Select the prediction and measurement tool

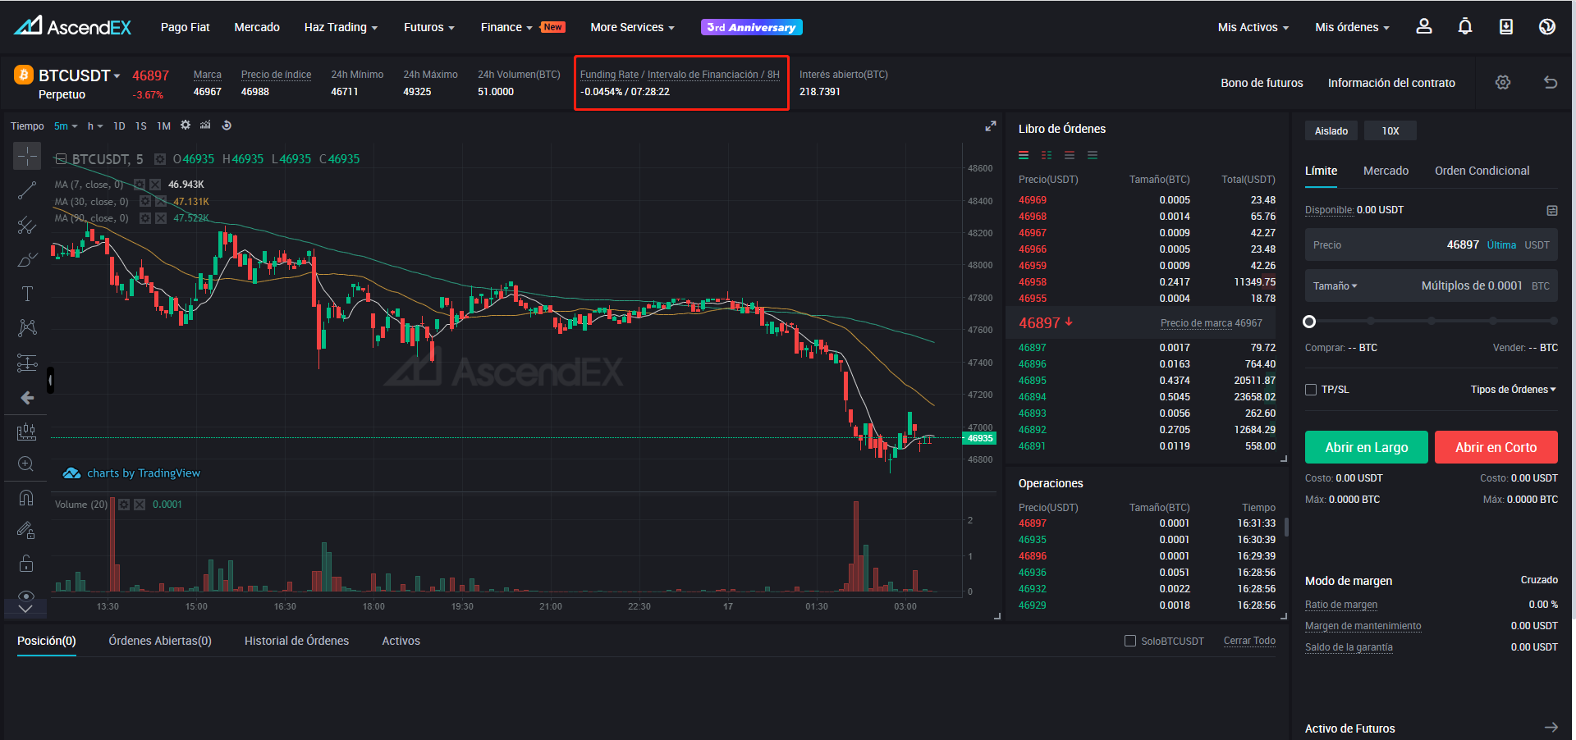(x=27, y=363)
